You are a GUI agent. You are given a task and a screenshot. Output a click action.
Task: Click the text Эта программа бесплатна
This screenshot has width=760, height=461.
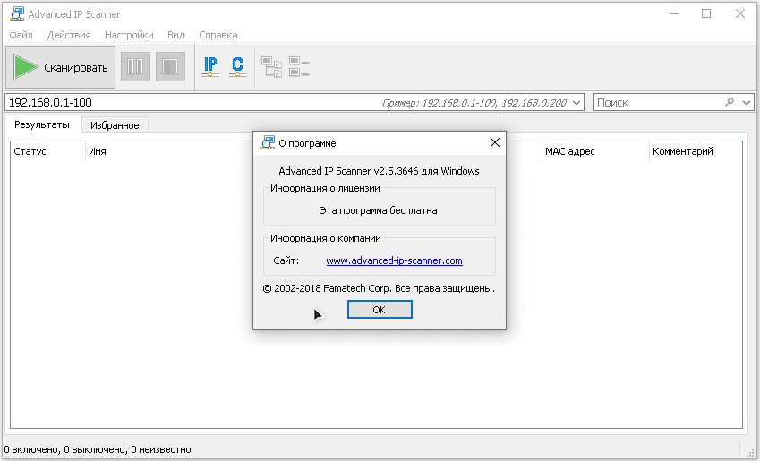[x=379, y=210]
